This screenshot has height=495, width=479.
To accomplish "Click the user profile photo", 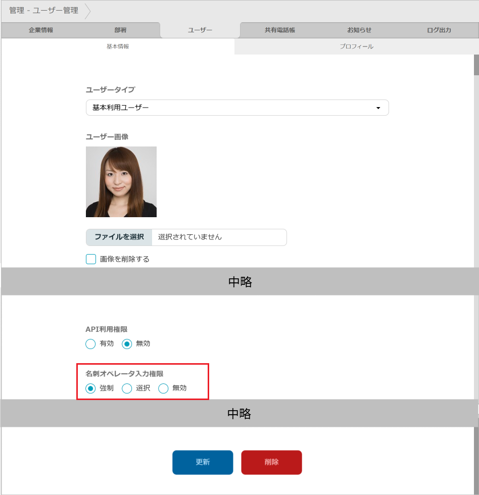I will (121, 182).
